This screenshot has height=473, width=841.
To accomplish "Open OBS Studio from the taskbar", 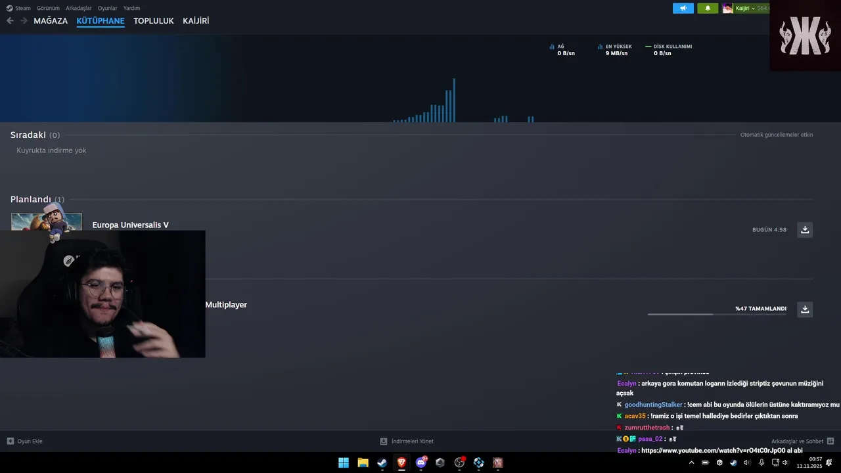I will (459, 462).
